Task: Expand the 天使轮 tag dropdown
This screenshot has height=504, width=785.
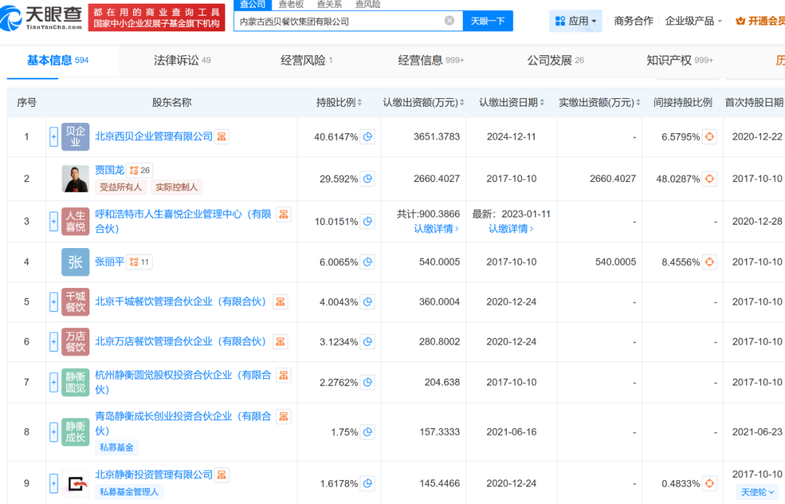Action: pyautogui.click(x=758, y=492)
